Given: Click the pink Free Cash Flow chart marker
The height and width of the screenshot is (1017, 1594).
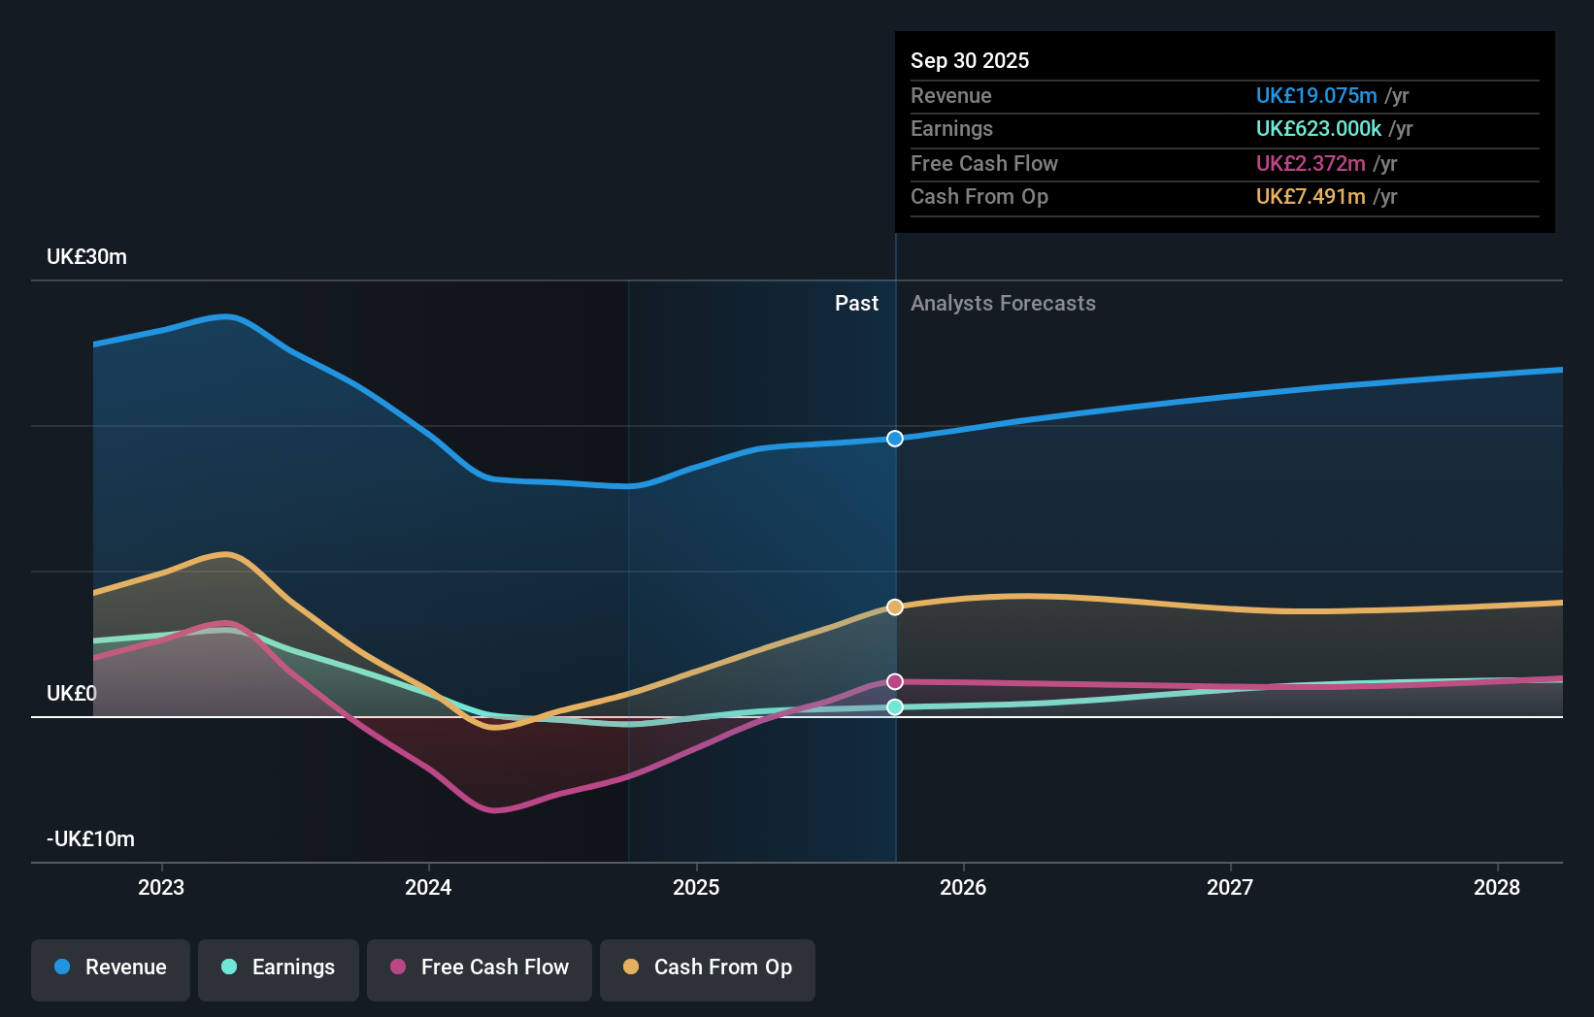Looking at the screenshot, I should (893, 680).
